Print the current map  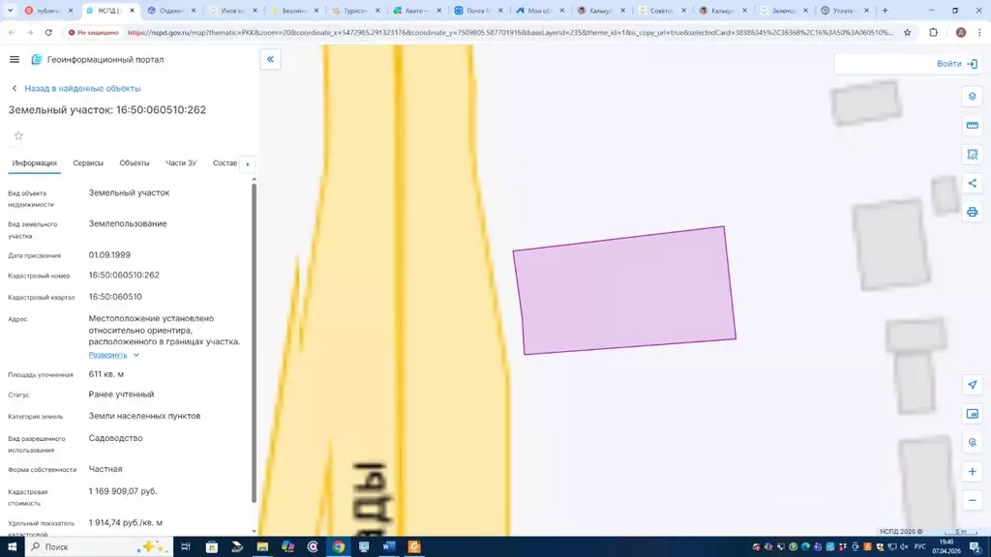pyautogui.click(x=972, y=212)
